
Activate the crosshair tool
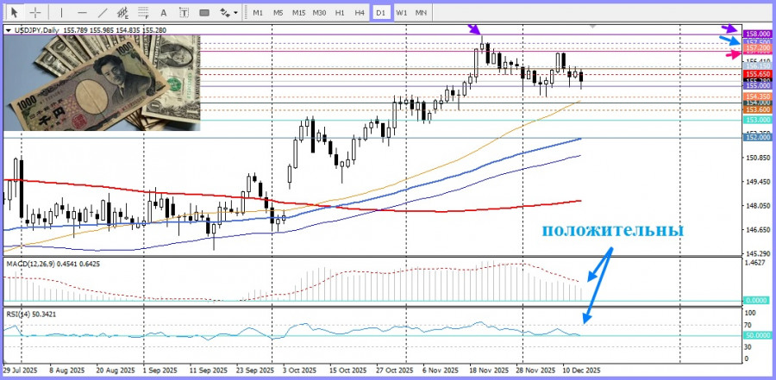coord(35,12)
